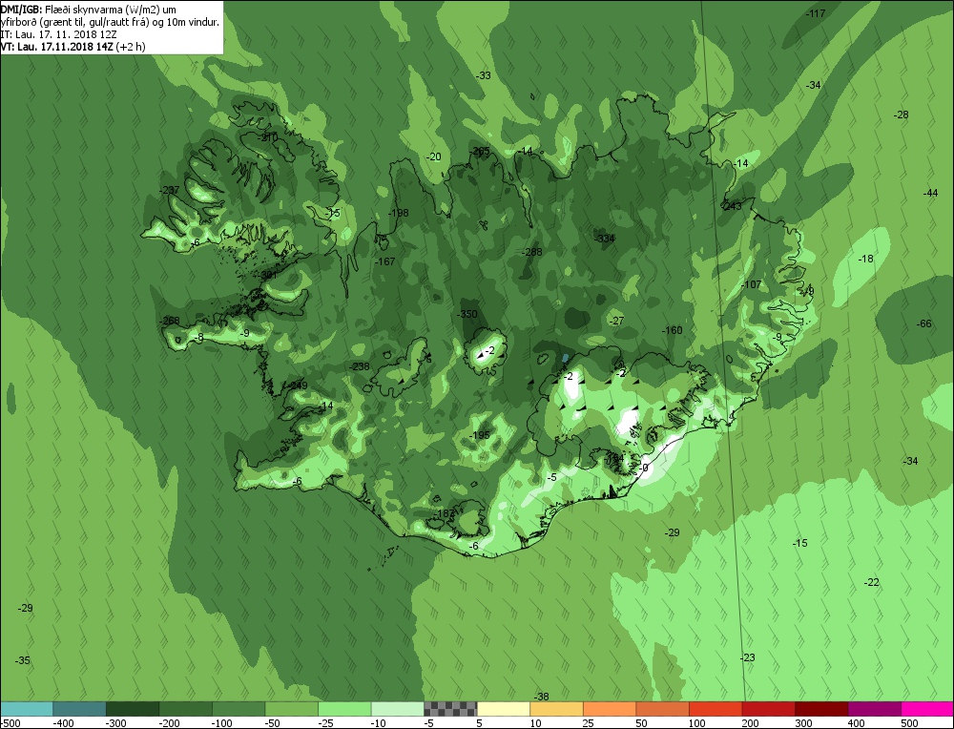The image size is (954, 729).
Task: Select the -8 flux value
Action: pyautogui.click(x=198, y=337)
